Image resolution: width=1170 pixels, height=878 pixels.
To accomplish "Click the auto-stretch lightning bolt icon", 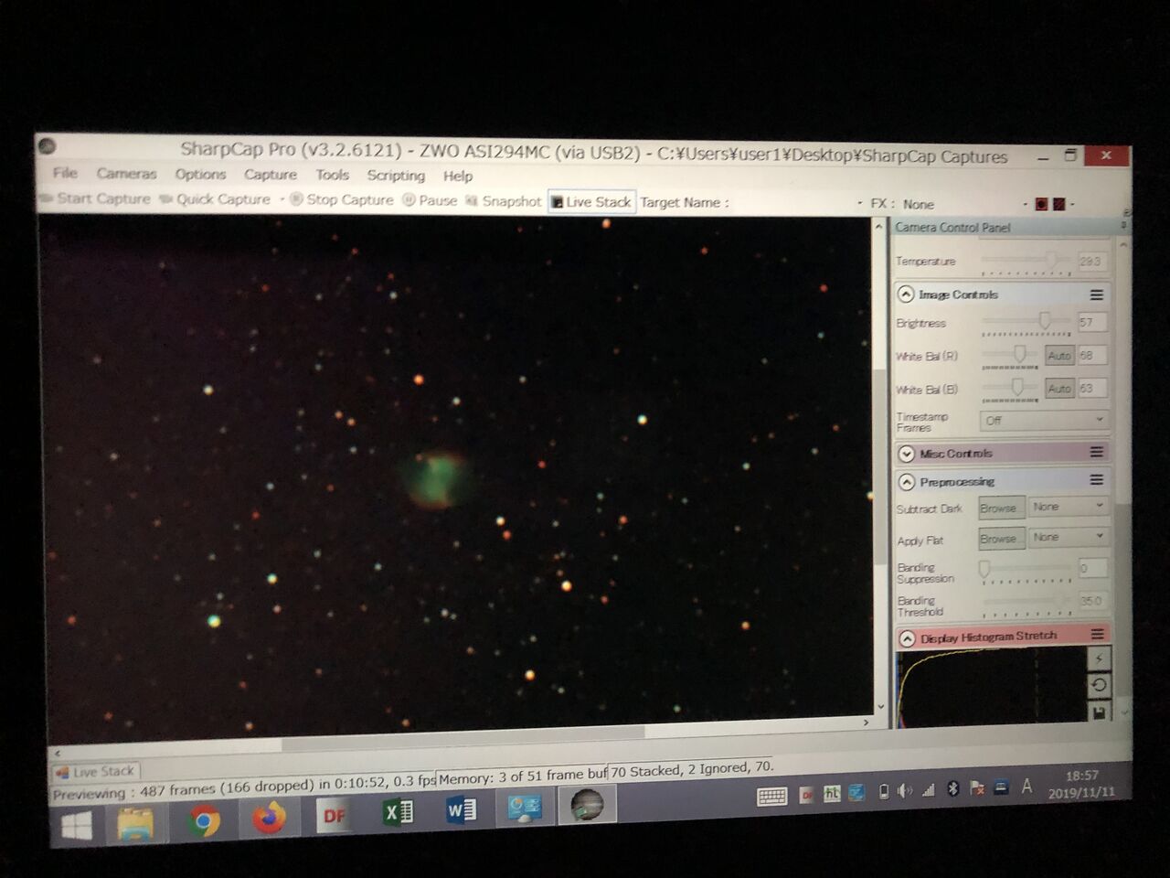I will coord(1099,658).
